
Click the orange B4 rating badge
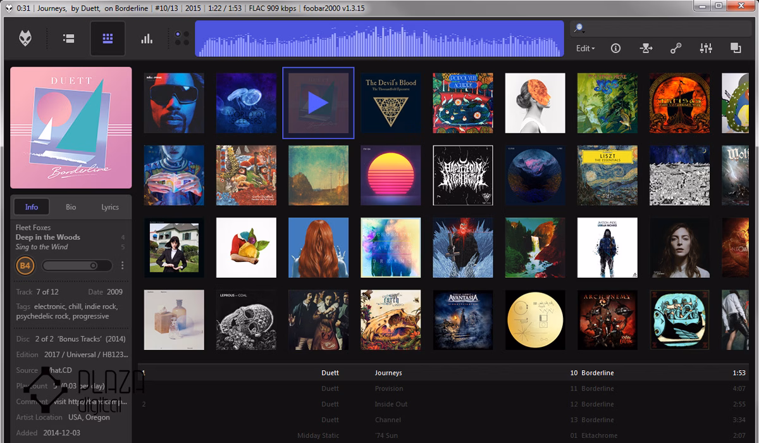(25, 266)
